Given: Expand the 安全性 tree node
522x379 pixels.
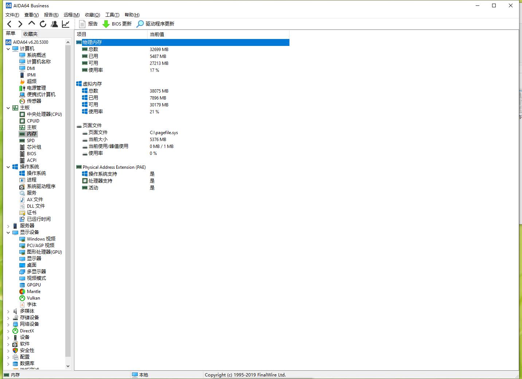Looking at the screenshot, I should 8,351.
